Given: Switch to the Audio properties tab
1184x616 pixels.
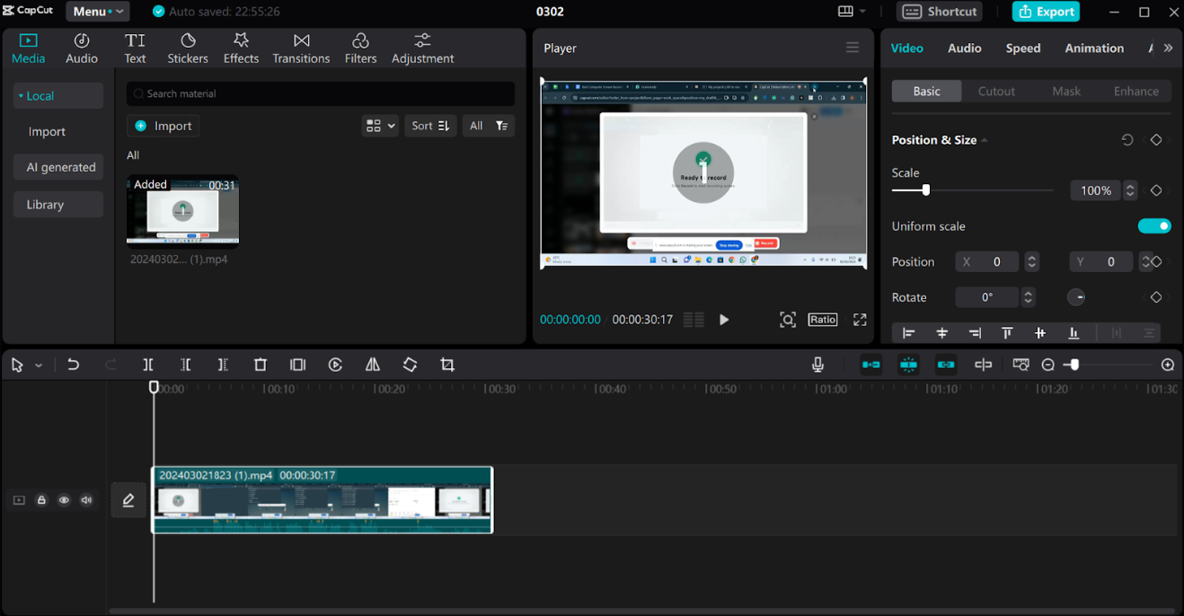Looking at the screenshot, I should point(965,48).
